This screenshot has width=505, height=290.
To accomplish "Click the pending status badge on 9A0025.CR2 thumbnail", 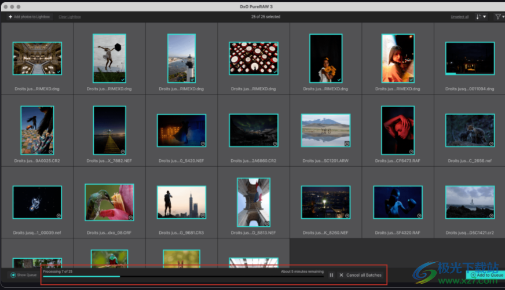I will pos(50,152).
